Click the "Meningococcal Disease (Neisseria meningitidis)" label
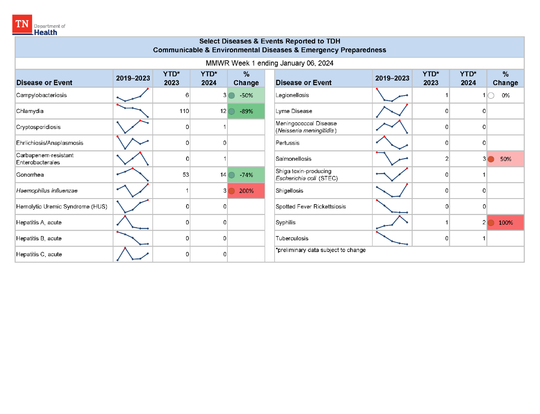 pyautogui.click(x=306, y=127)
